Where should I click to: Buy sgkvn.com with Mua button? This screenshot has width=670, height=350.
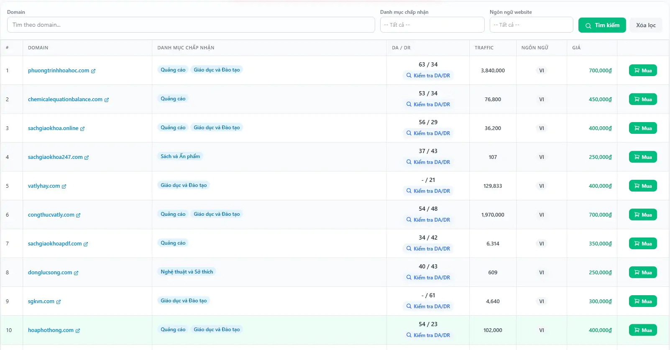pyautogui.click(x=643, y=301)
